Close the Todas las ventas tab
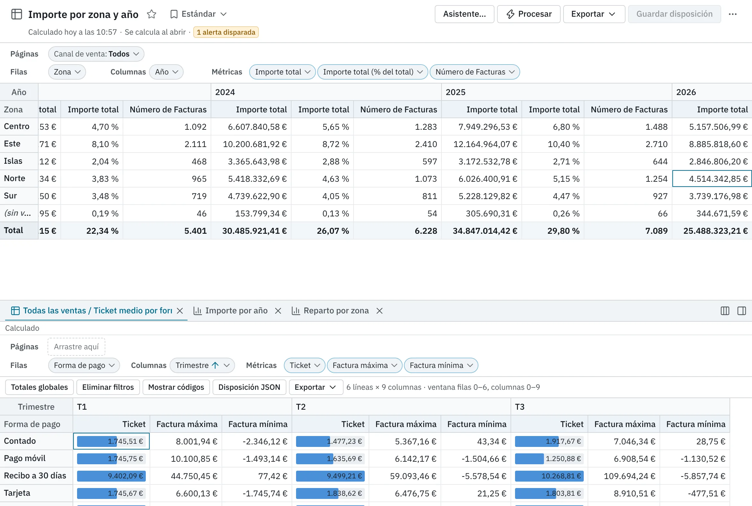 [x=180, y=311]
